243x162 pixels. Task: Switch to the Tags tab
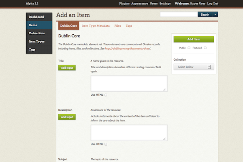(129, 26)
